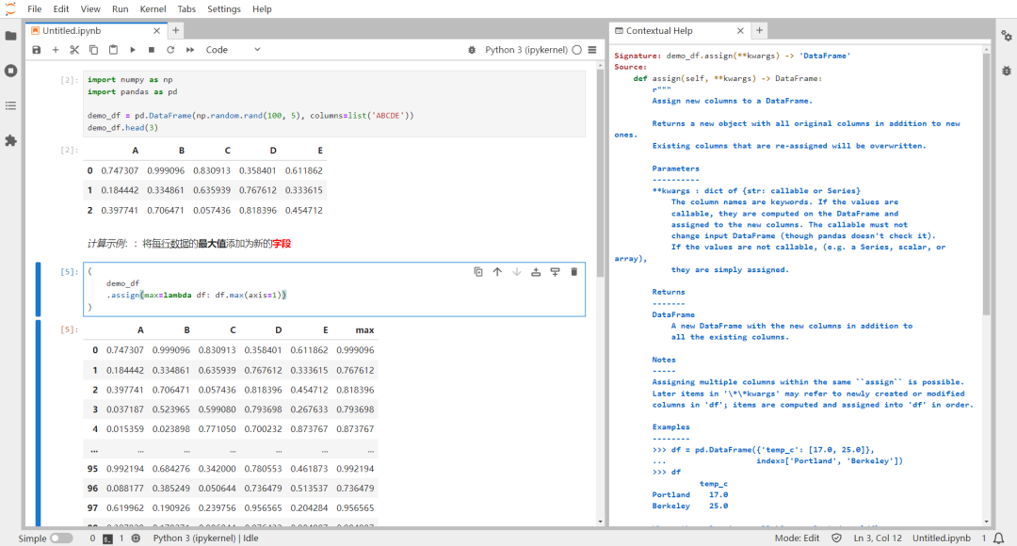The height and width of the screenshot is (546, 1017).
Task: Open notifications bell in status bar
Action: (999, 538)
